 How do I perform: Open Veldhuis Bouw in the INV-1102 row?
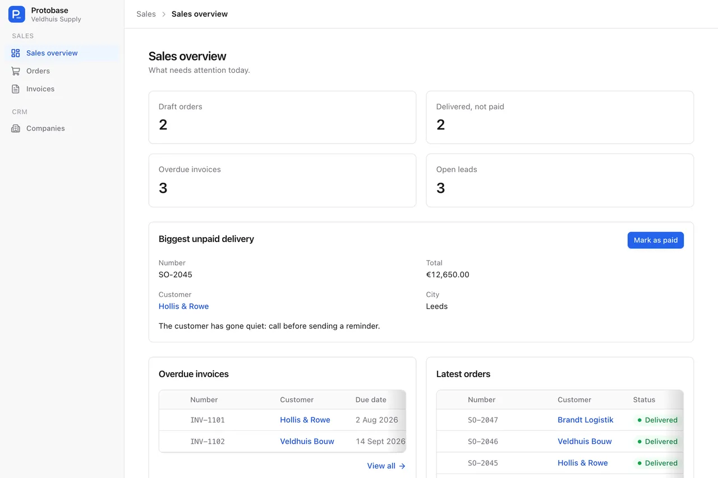pyautogui.click(x=307, y=441)
